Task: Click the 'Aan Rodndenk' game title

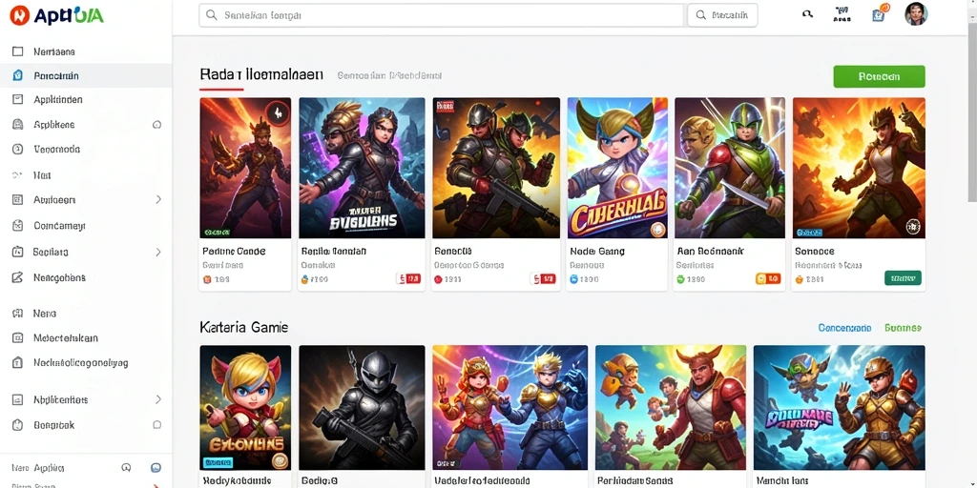Action: (x=710, y=252)
